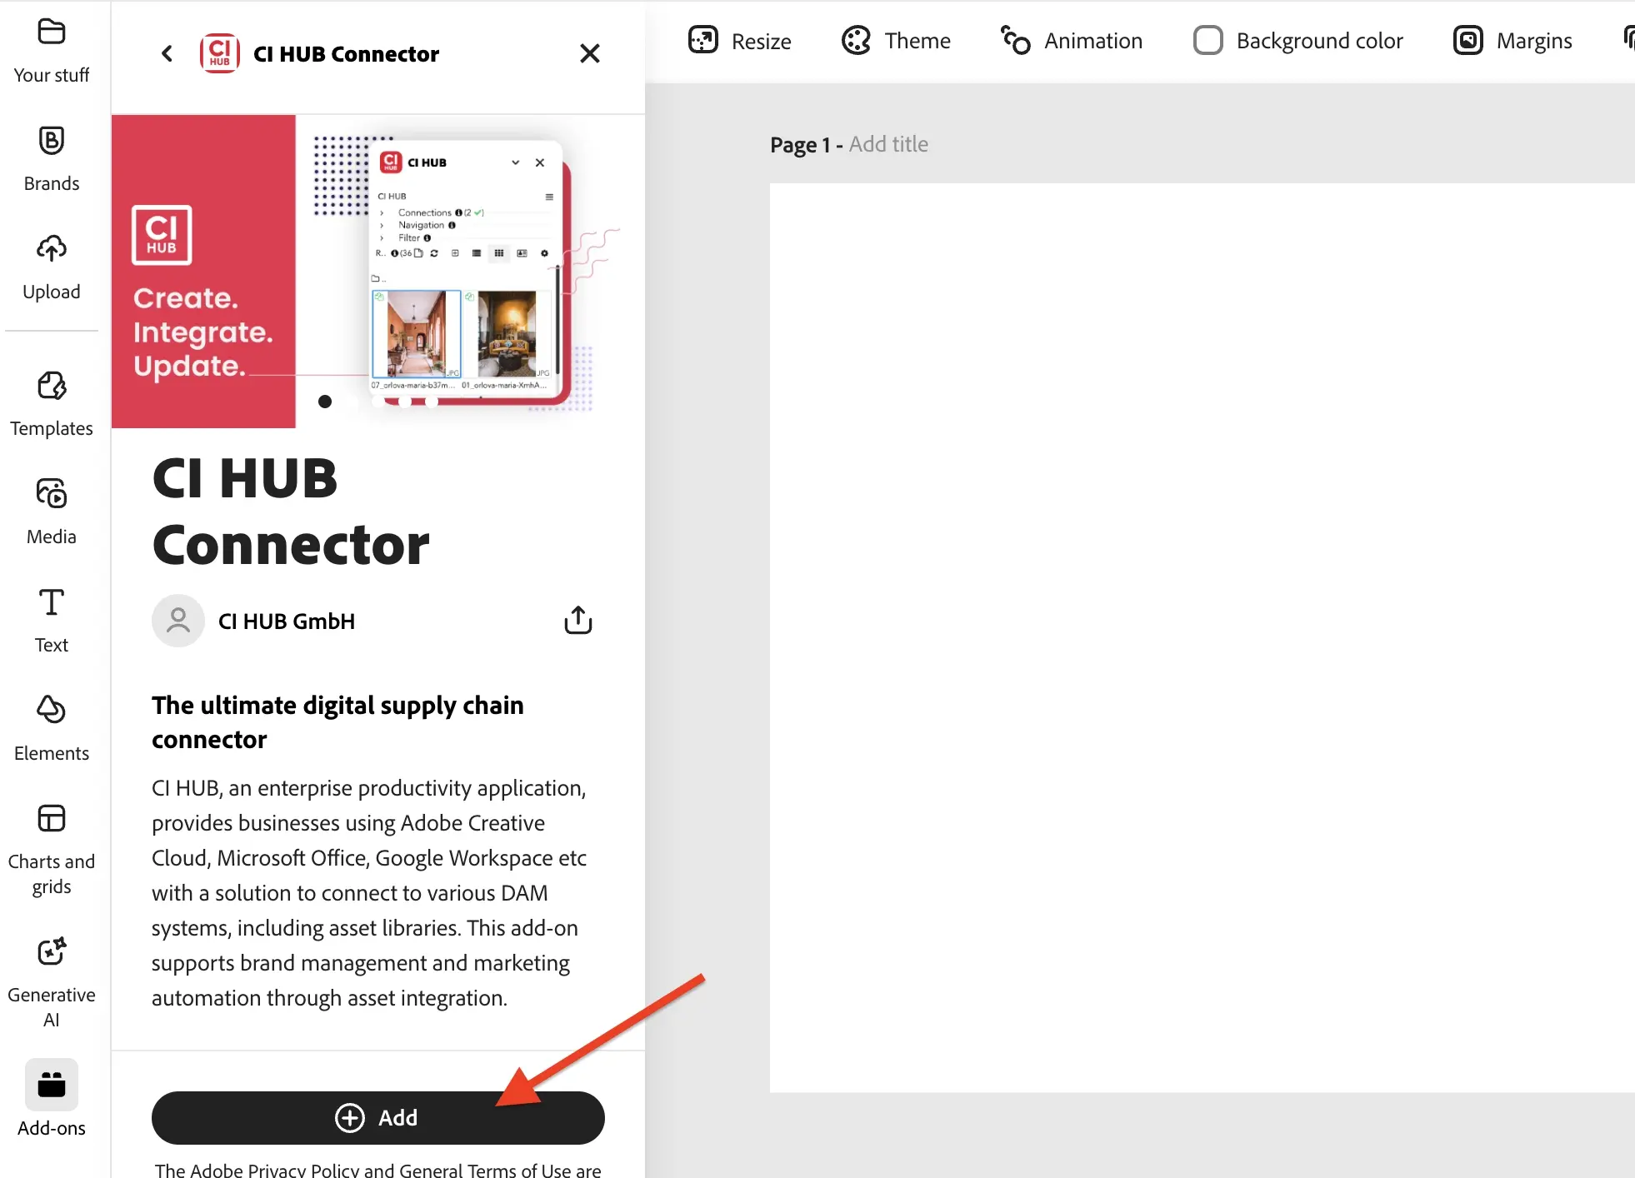Image resolution: width=1635 pixels, height=1178 pixels.
Task: Click 'The ultimate digital supply chain connector' heading
Action: [337, 722]
